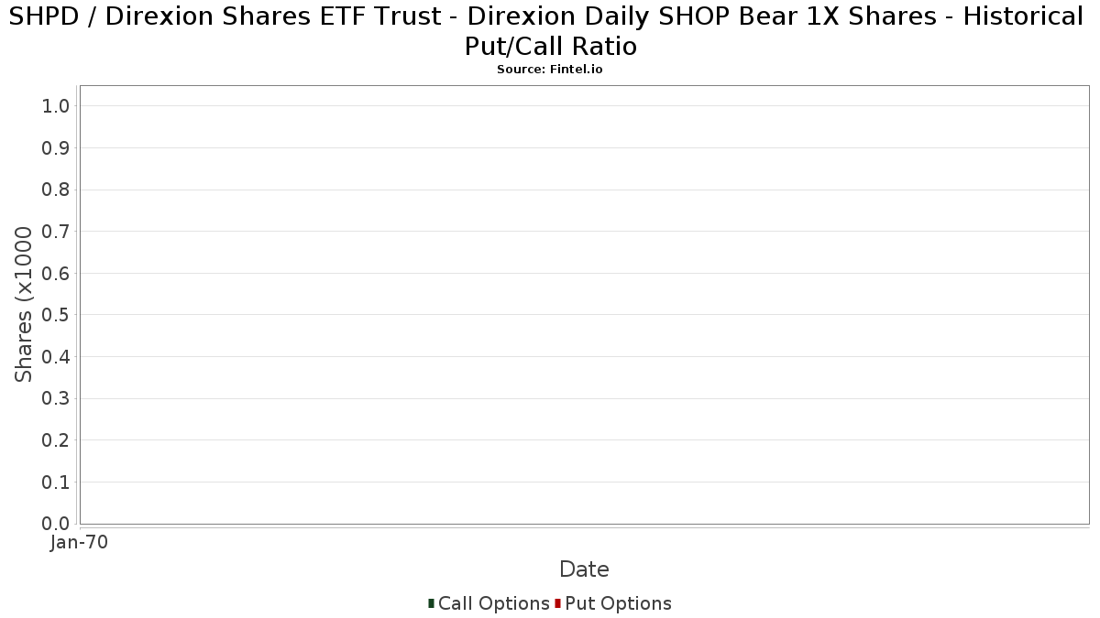Click the 0.0 y-axis tick label
The height and width of the screenshot is (618, 1100).
click(56, 524)
